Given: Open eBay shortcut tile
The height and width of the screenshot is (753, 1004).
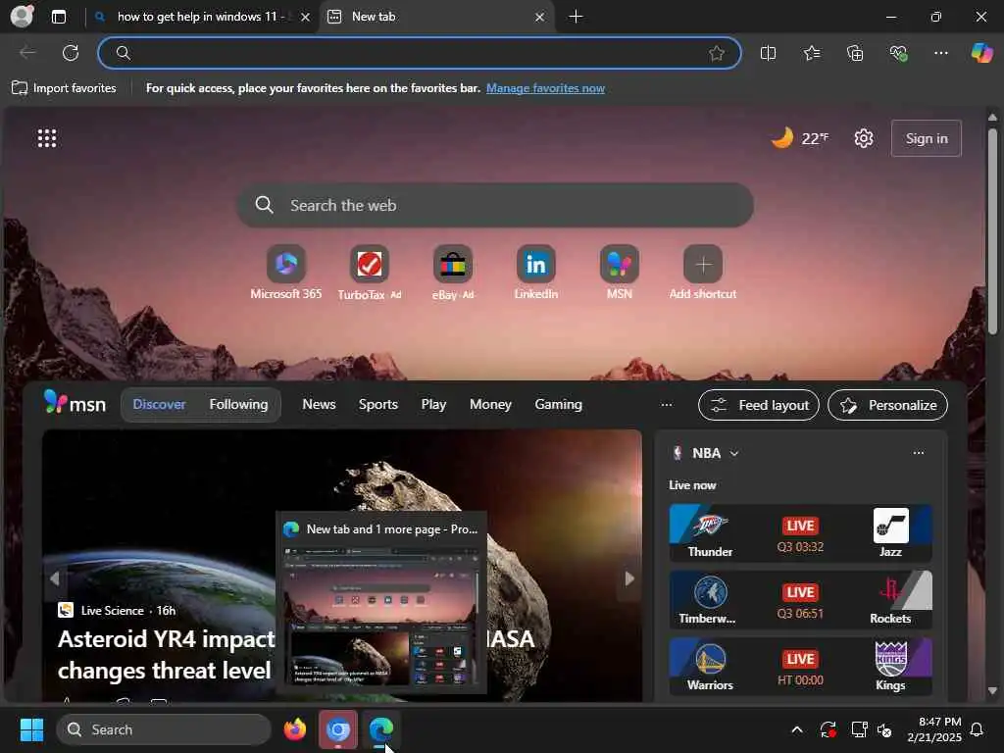Looking at the screenshot, I should pos(453,273).
